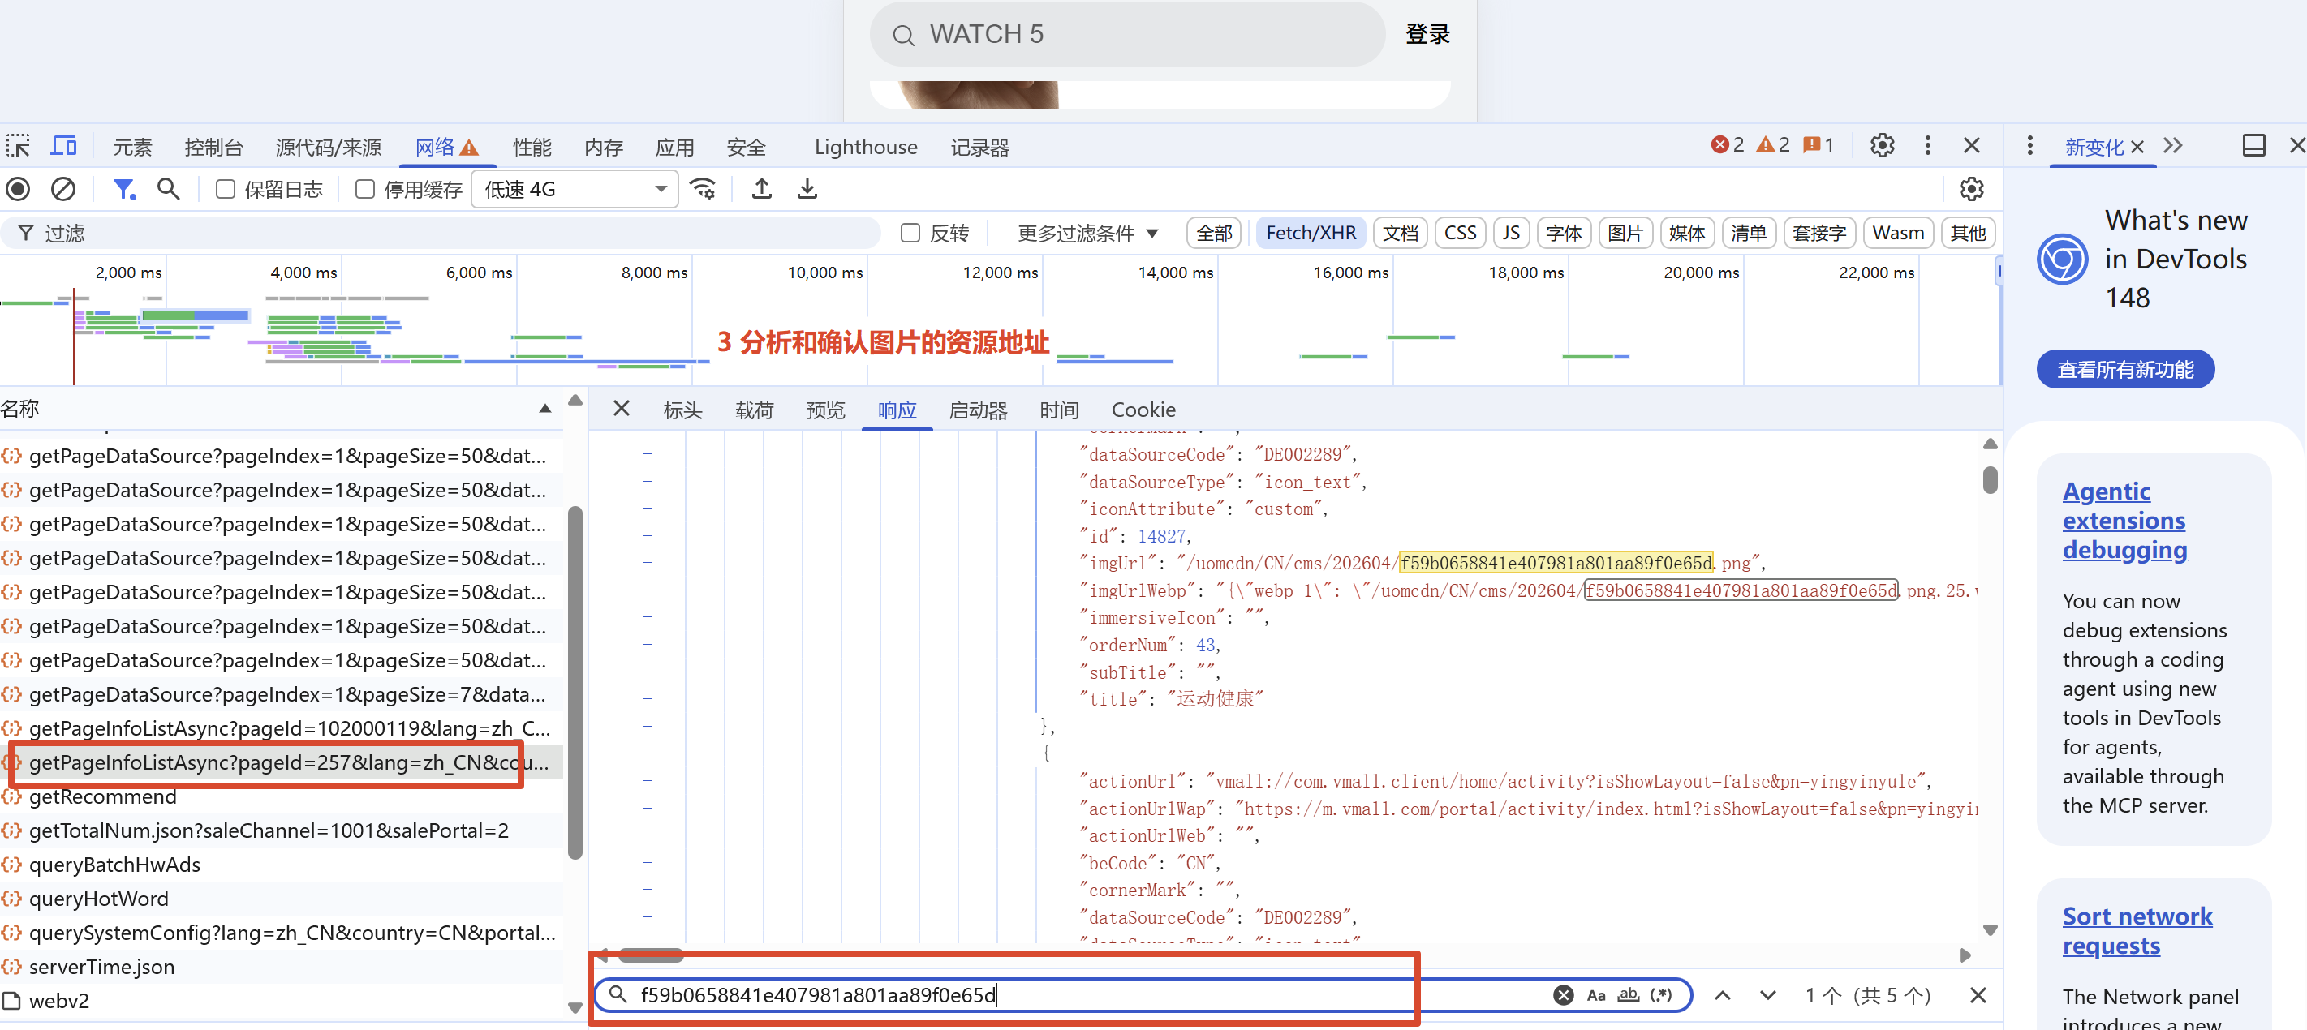This screenshot has height=1030, width=2307.
Task: Open DevTools three-dot customize menu
Action: click(1927, 145)
